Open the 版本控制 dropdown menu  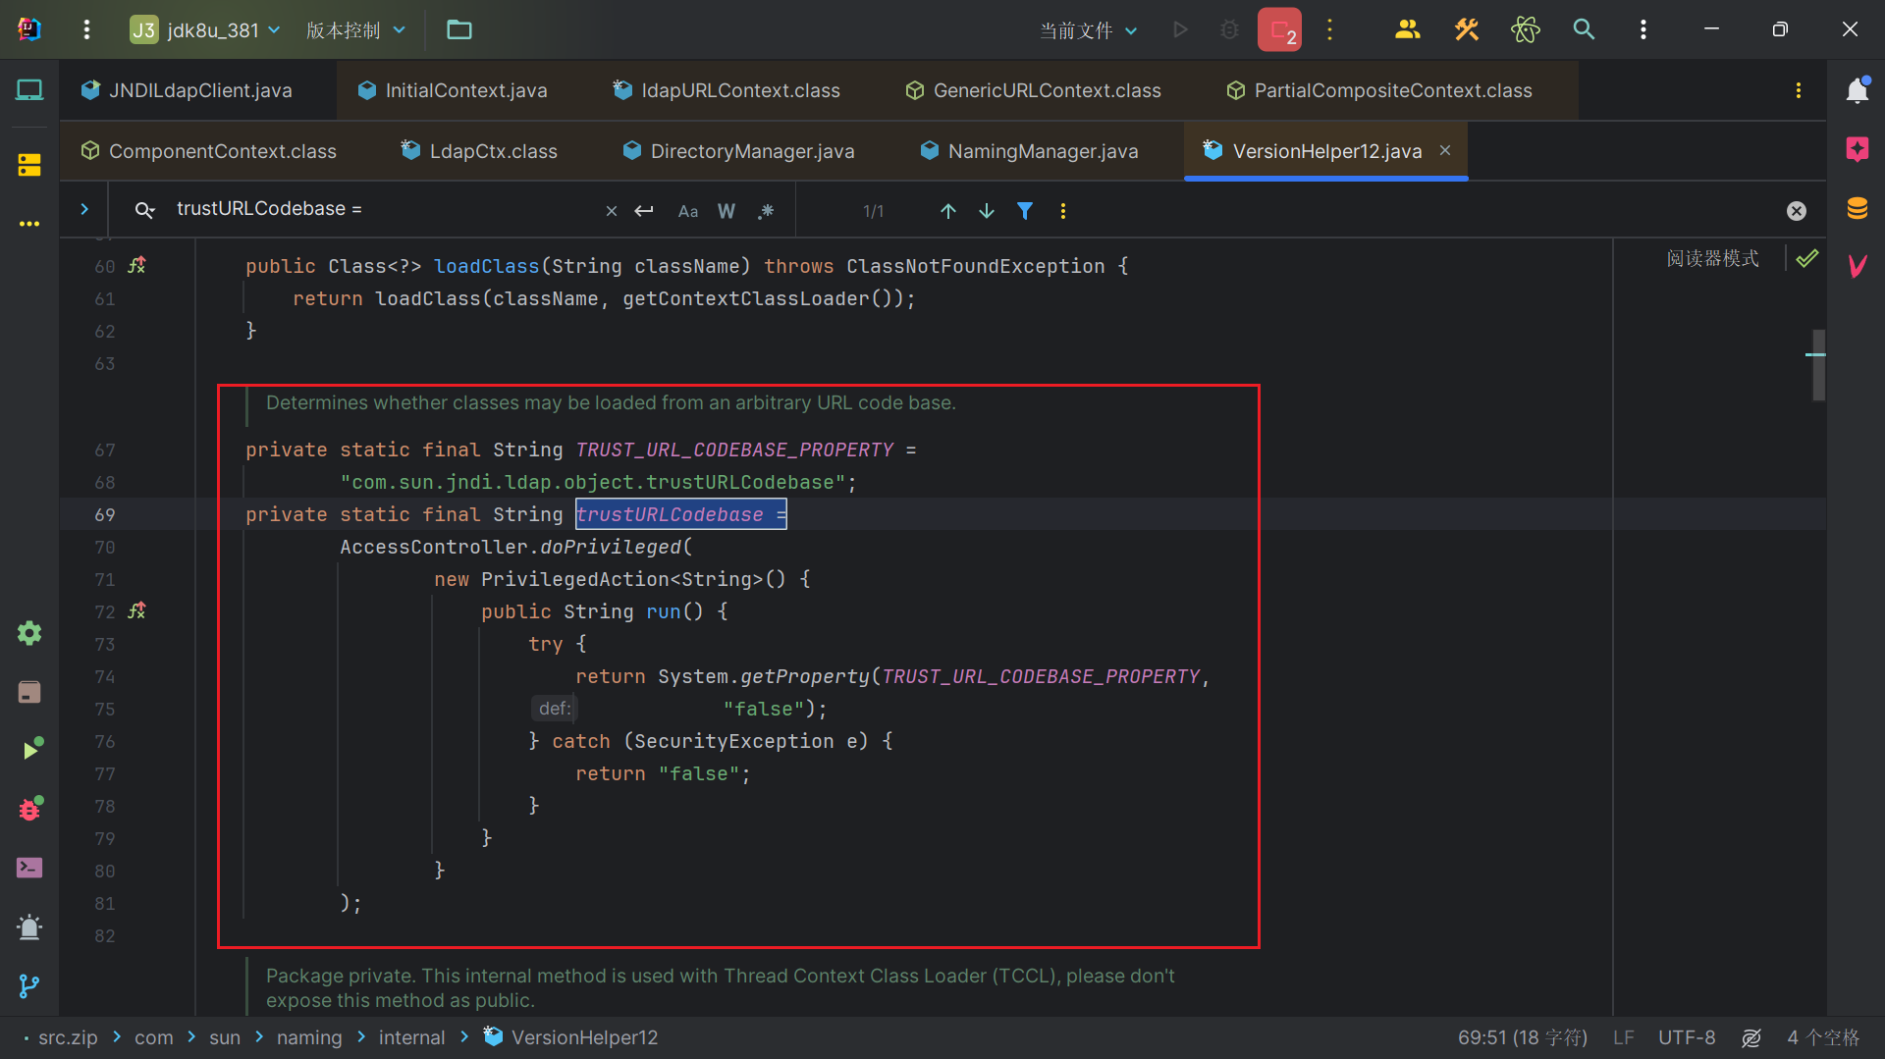[355, 29]
